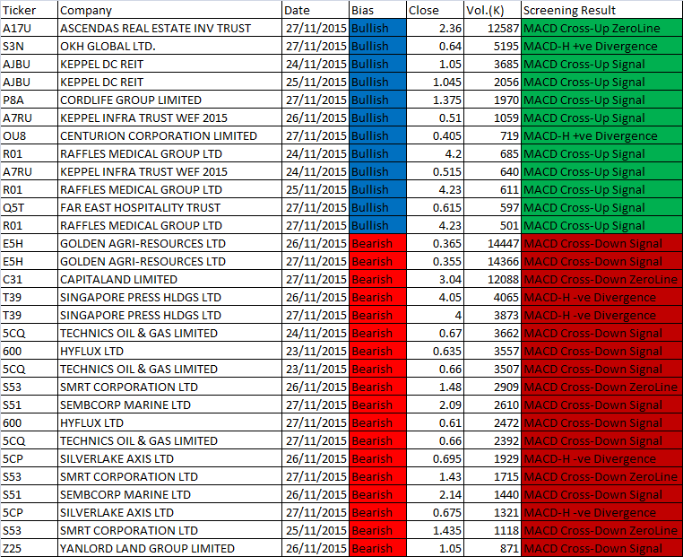Click Bearish cell in CAPITALAND row
683x557 pixels.
[x=377, y=279]
